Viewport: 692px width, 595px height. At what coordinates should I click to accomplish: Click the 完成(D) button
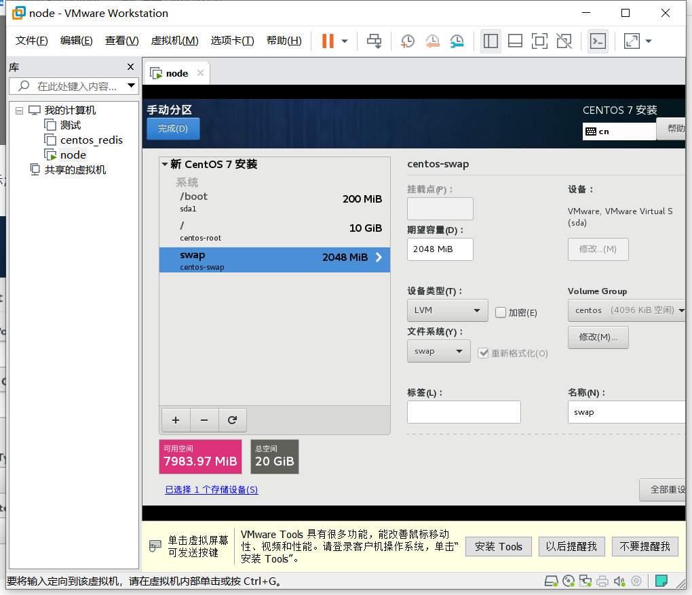pyautogui.click(x=173, y=129)
